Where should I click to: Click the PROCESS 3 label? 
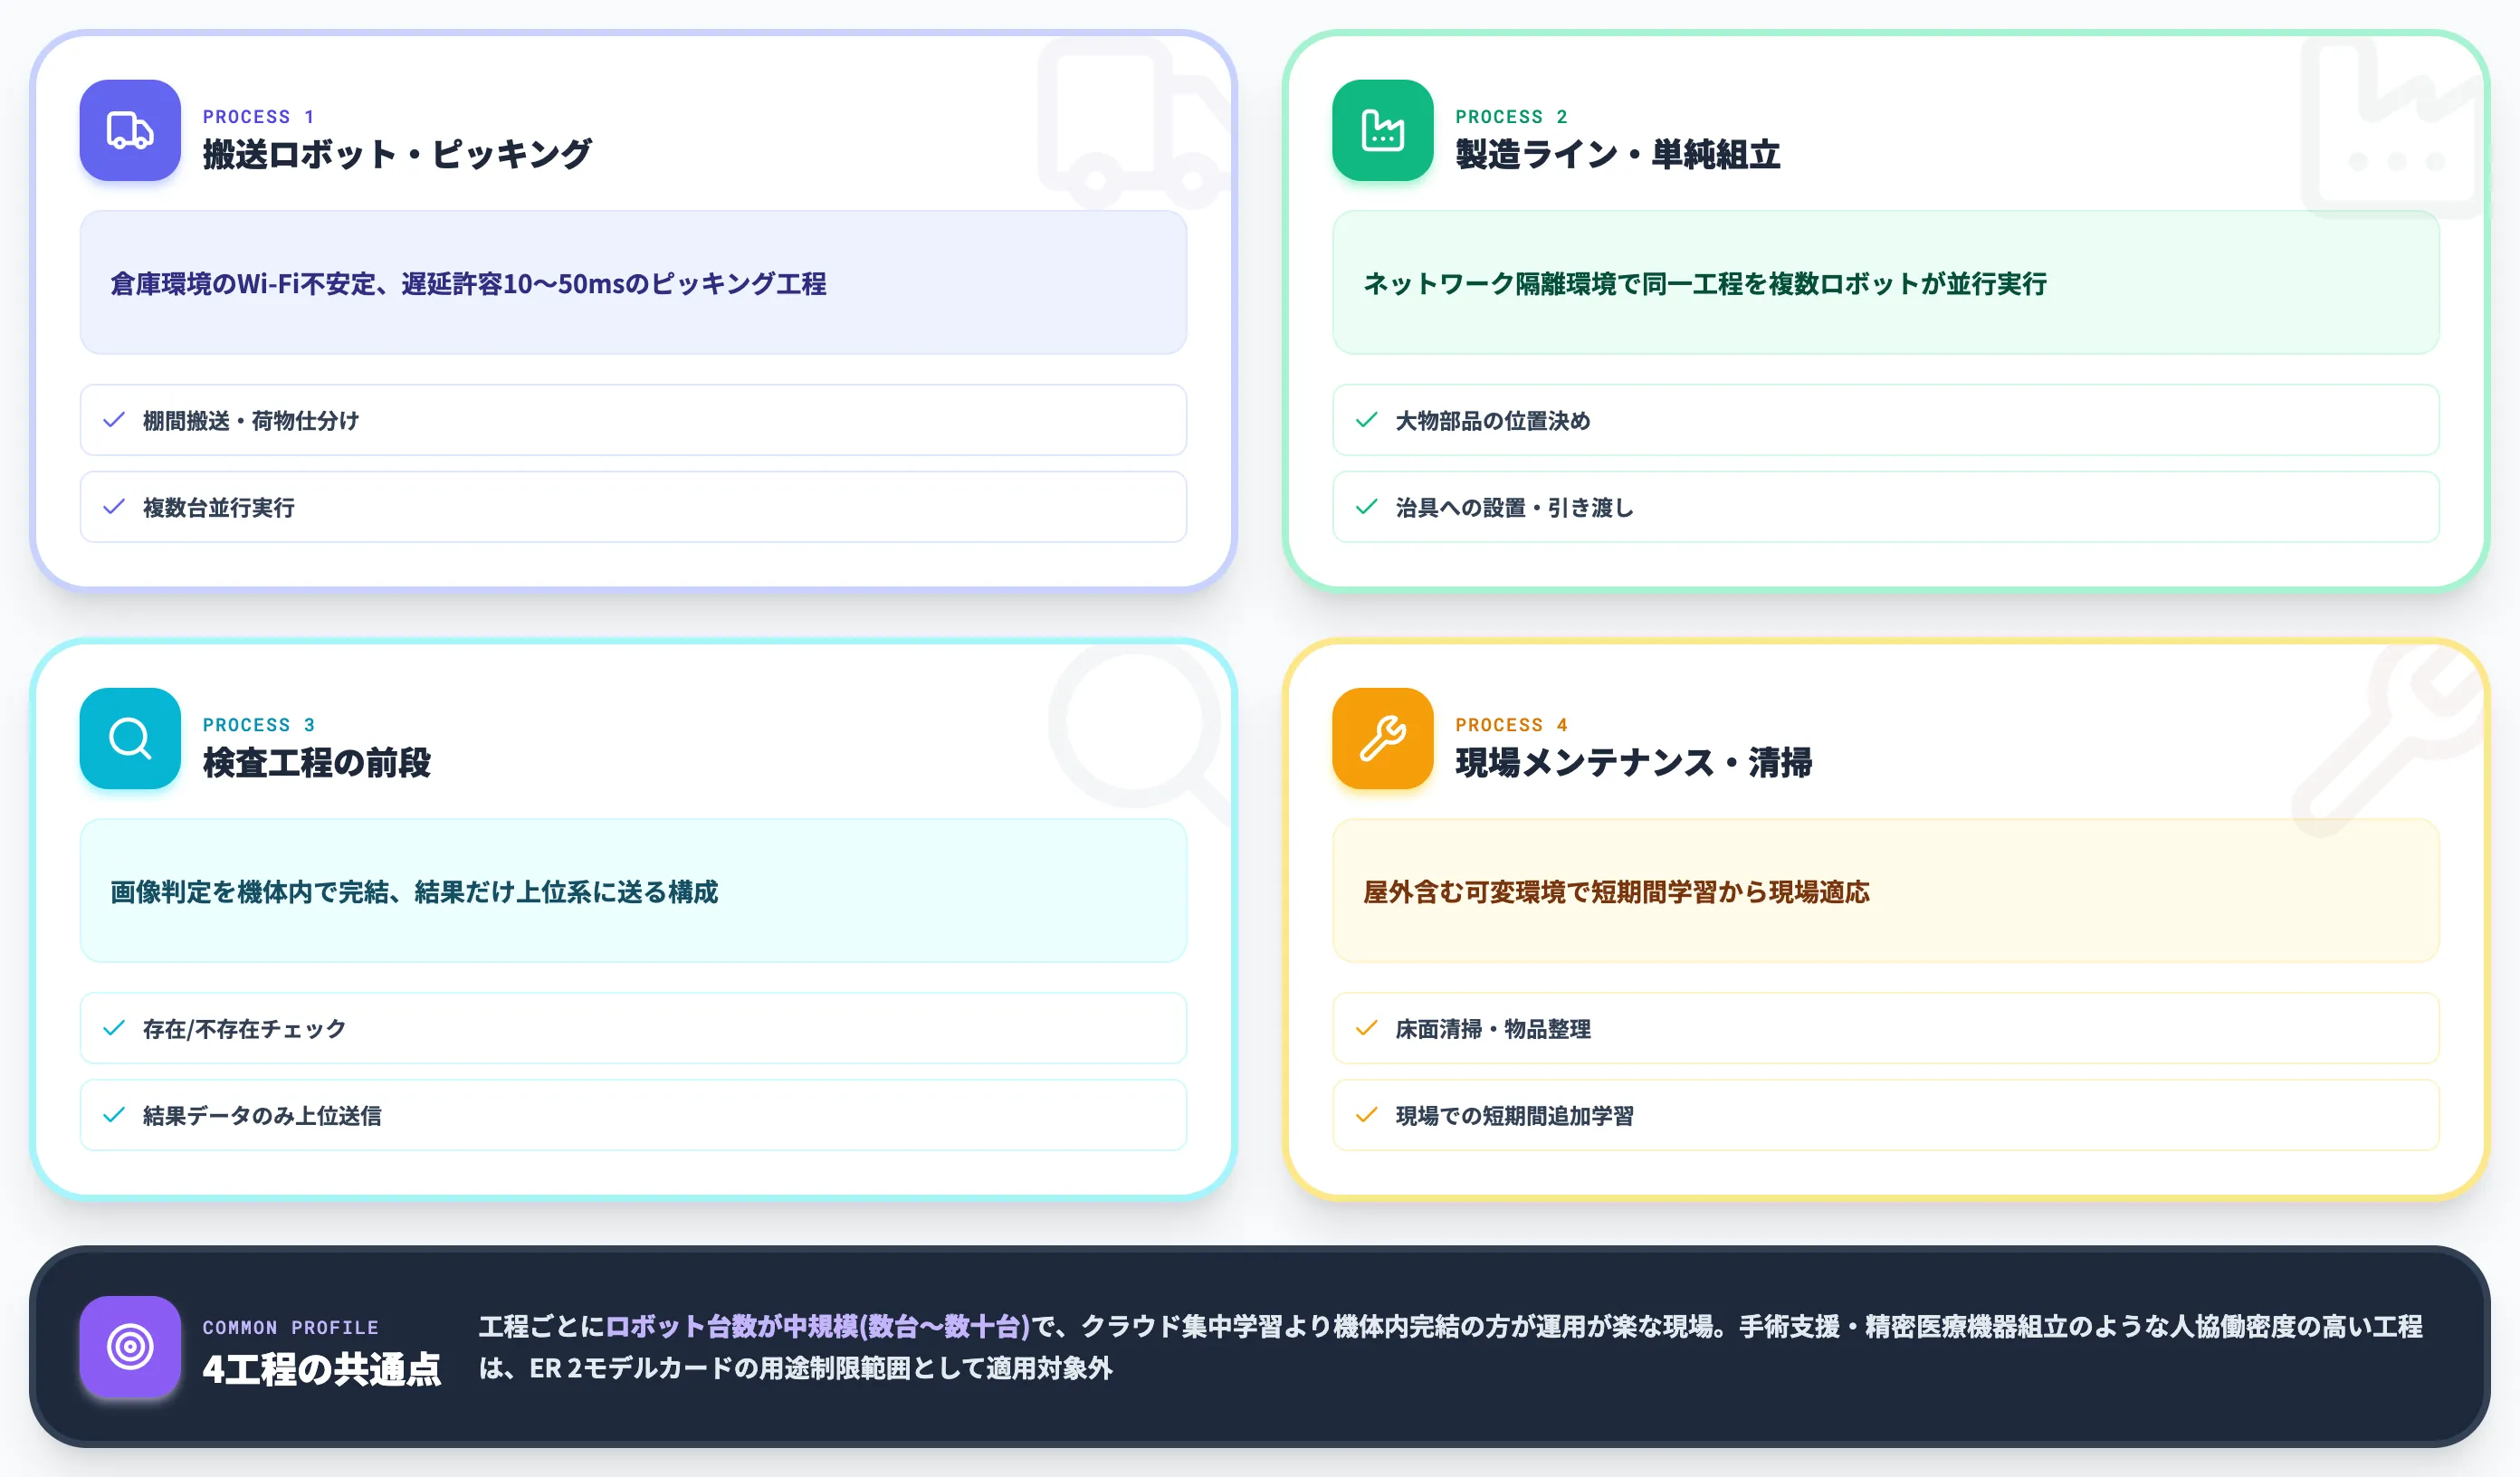point(259,725)
